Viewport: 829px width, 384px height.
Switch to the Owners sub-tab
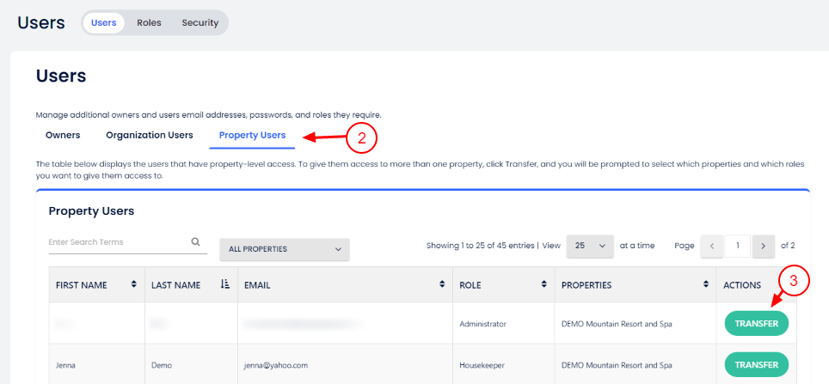point(63,135)
